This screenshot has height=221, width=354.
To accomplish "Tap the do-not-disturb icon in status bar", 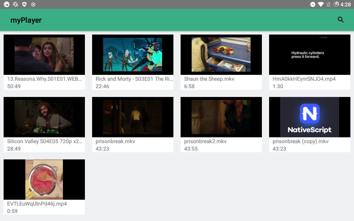I will click(x=313, y=4).
